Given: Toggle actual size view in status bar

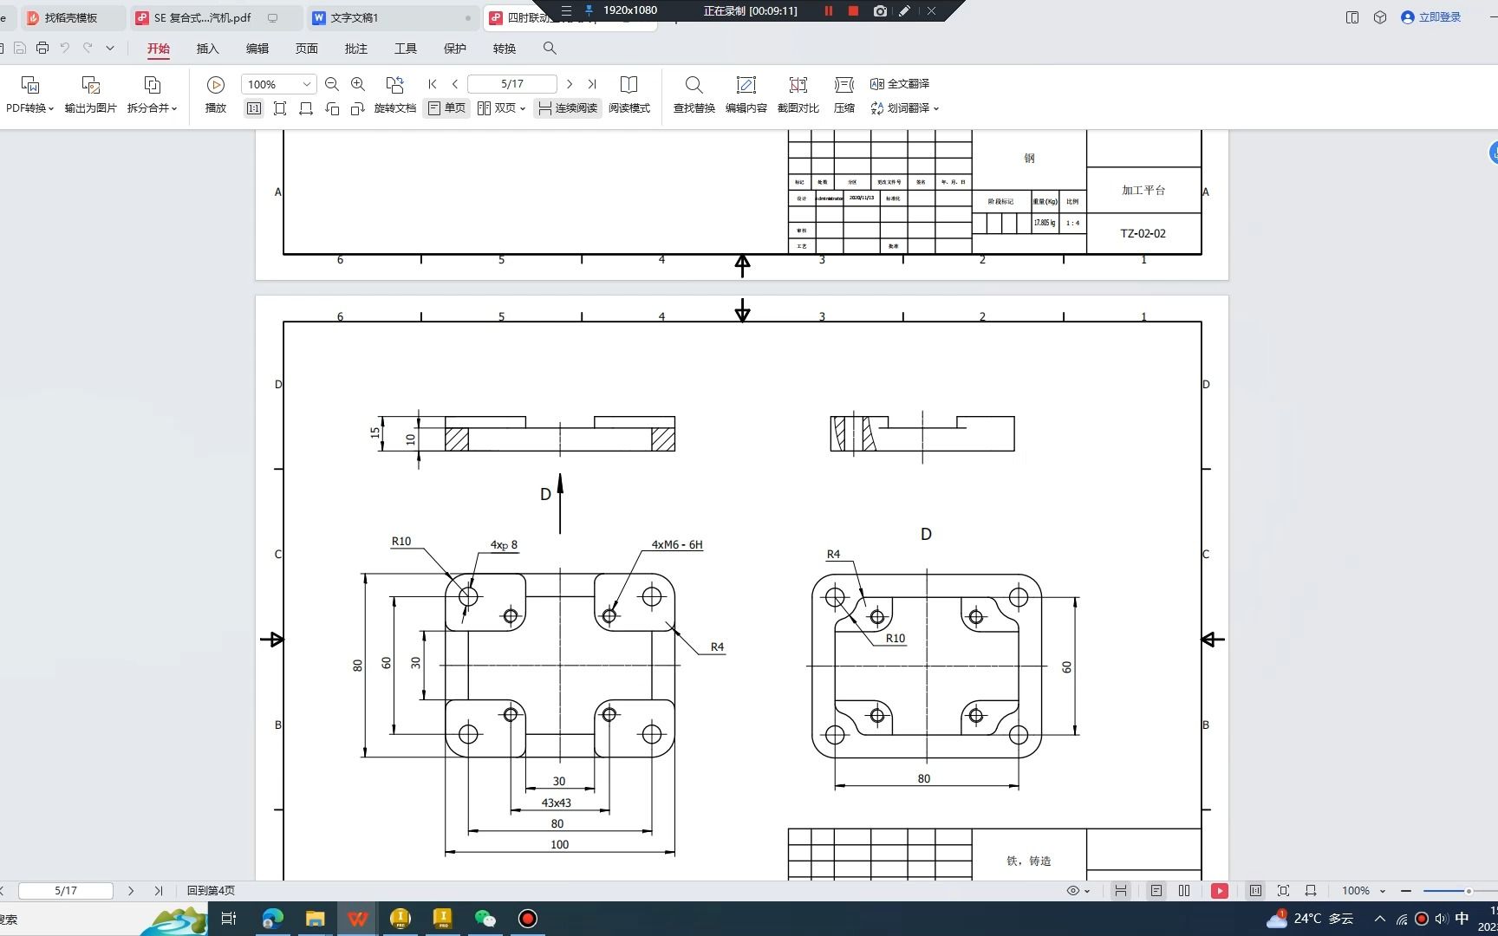Looking at the screenshot, I should coord(1255,891).
